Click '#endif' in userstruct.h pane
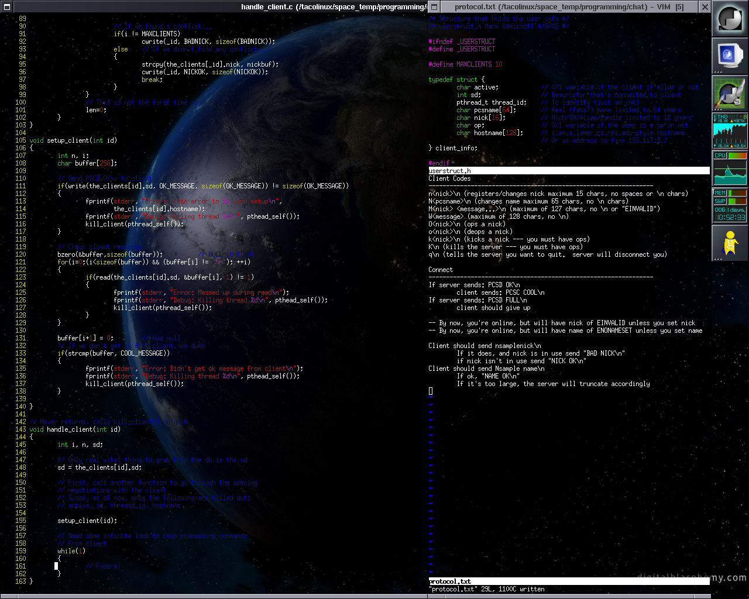Screen dimensions: 749x599 [439, 163]
